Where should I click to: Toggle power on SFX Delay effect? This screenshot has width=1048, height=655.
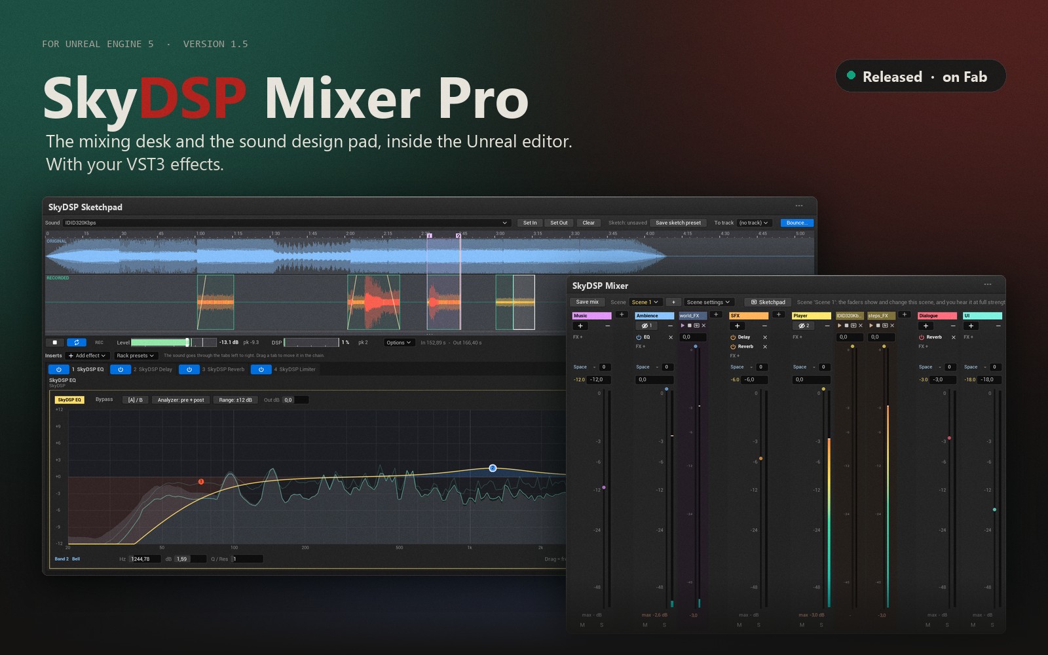tap(733, 337)
